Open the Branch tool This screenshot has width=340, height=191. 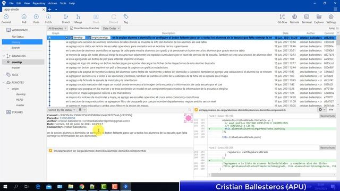[66, 19]
